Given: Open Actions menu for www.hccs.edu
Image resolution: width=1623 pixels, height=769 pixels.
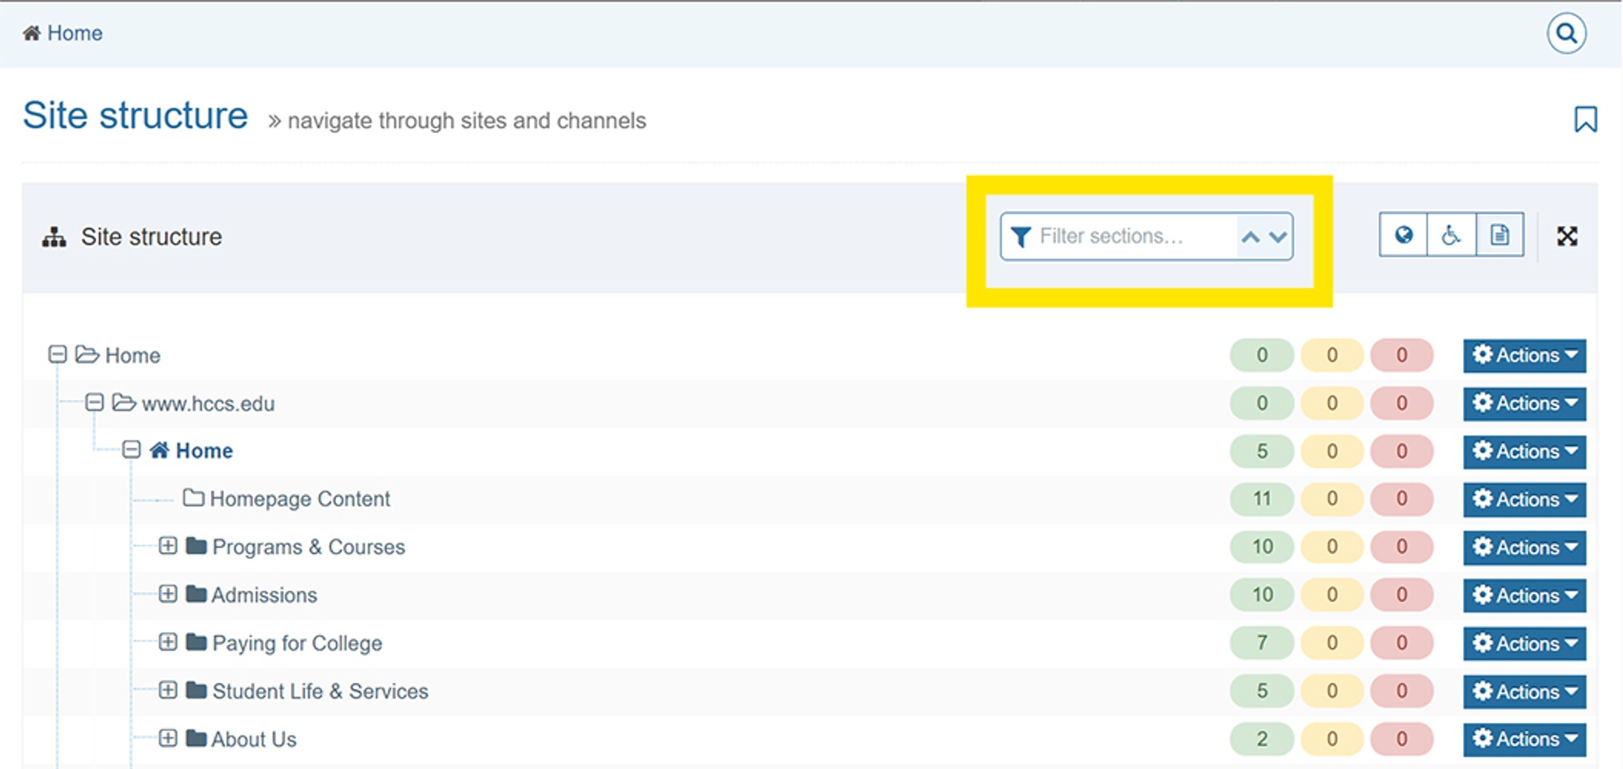Looking at the screenshot, I should [1525, 403].
